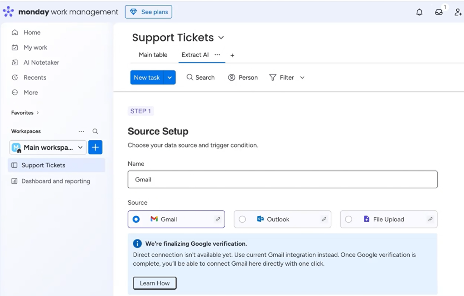Open the inbox tray icon

pos(439,12)
